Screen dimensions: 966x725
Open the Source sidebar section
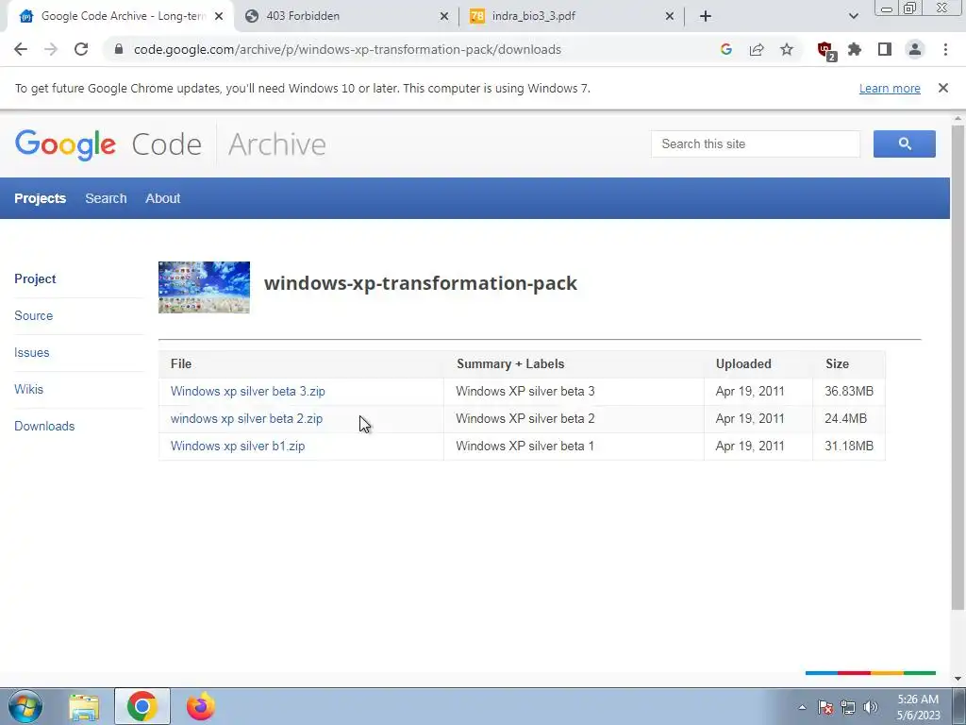pos(33,315)
